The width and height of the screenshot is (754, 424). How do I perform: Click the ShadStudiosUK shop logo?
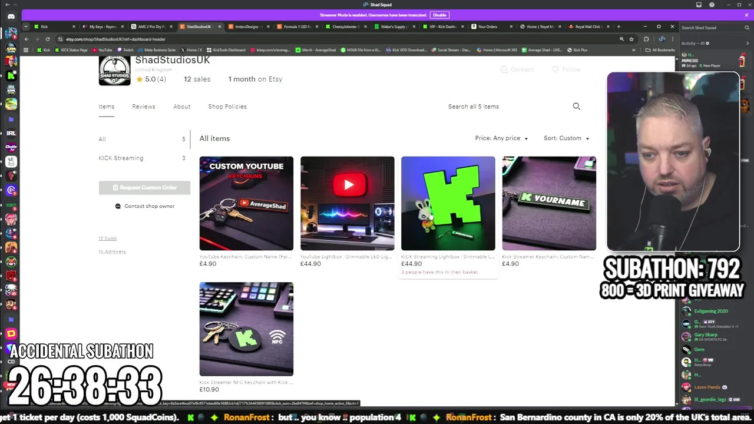point(114,70)
